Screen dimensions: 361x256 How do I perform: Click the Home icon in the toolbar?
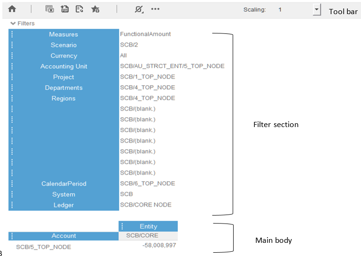click(x=12, y=9)
